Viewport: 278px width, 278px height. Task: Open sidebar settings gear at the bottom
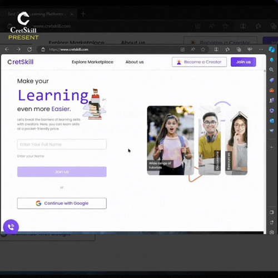point(272,232)
